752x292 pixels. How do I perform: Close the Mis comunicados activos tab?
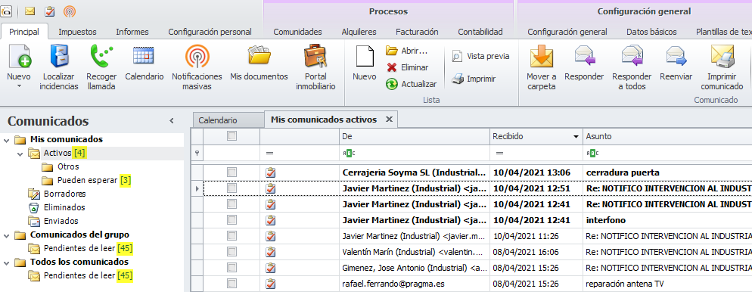pyautogui.click(x=390, y=119)
